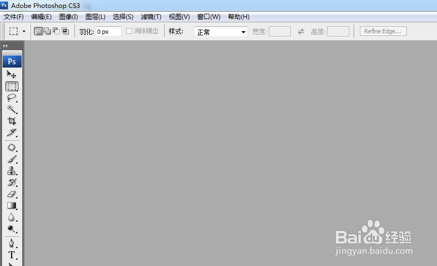Select the Rectangular Marquee tool in toolbox

(x=12, y=87)
